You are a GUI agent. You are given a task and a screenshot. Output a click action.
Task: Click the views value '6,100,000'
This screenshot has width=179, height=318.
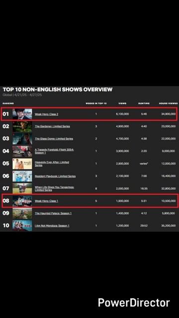[x=122, y=114]
